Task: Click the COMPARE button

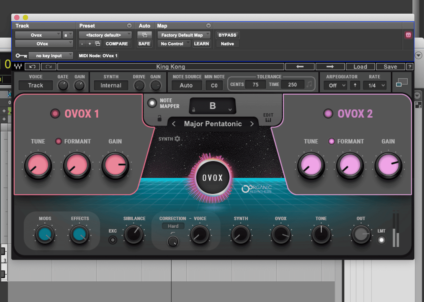Action: point(117,44)
